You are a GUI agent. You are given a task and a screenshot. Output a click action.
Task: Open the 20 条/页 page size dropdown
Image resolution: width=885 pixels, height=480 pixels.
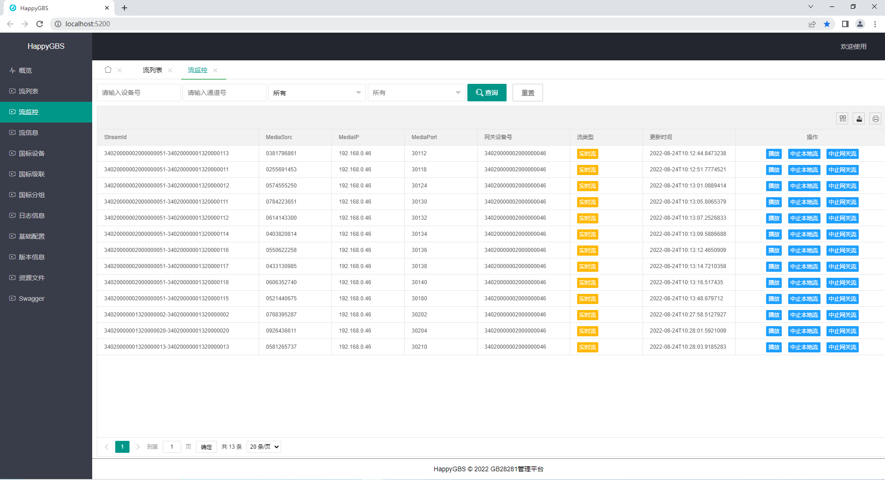pyautogui.click(x=264, y=447)
